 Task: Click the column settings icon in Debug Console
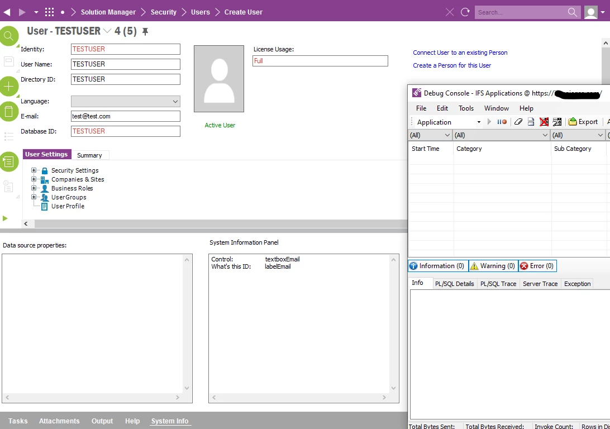[557, 122]
